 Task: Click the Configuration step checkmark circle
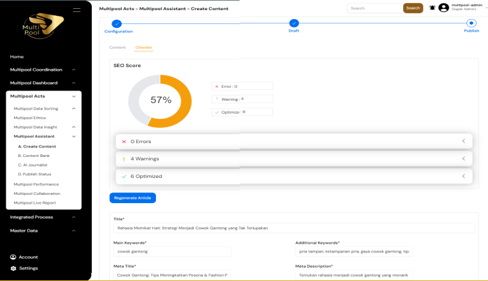[x=117, y=23]
